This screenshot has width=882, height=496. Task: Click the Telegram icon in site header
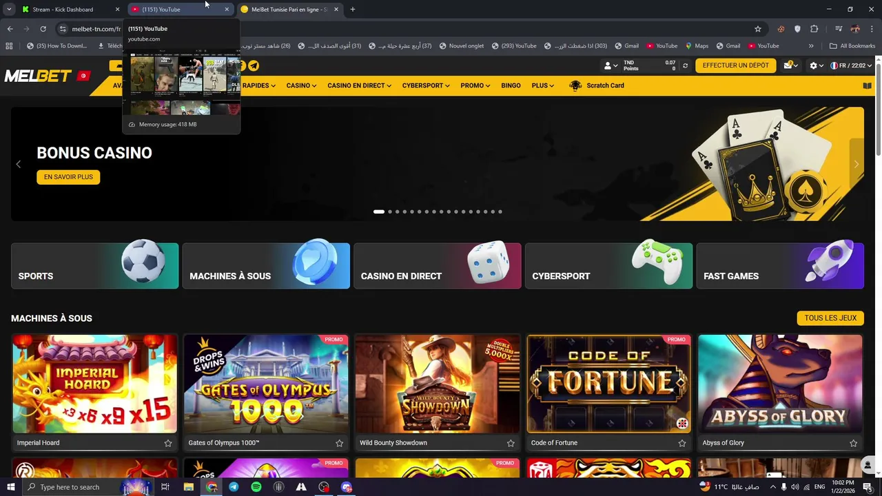[x=254, y=65]
